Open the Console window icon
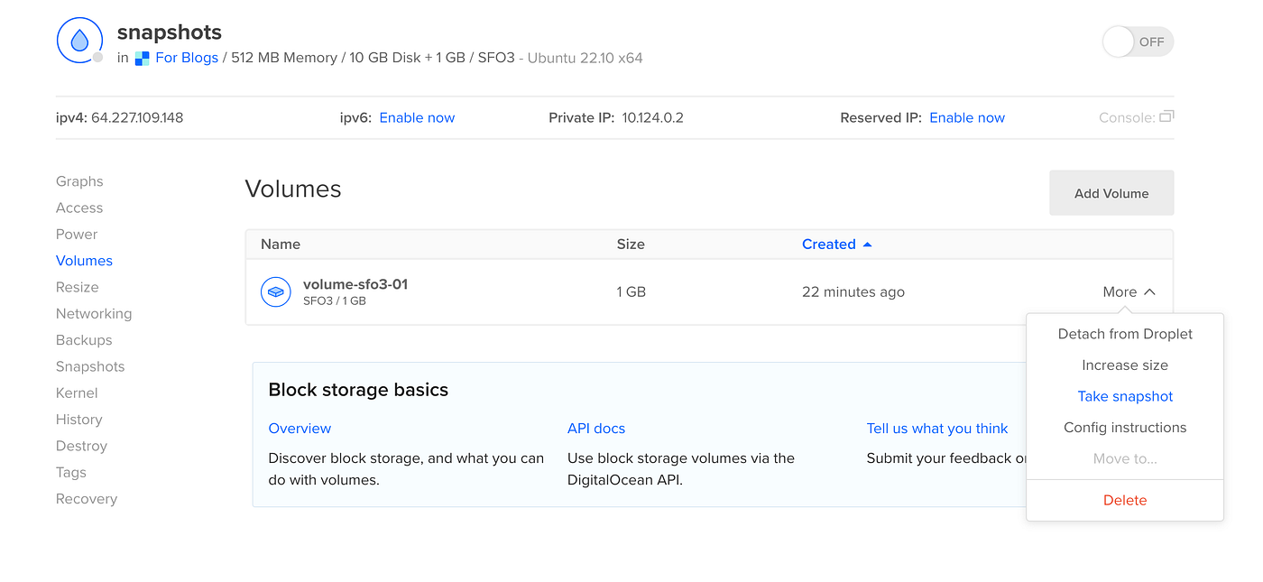1263x582 pixels. point(1166,117)
